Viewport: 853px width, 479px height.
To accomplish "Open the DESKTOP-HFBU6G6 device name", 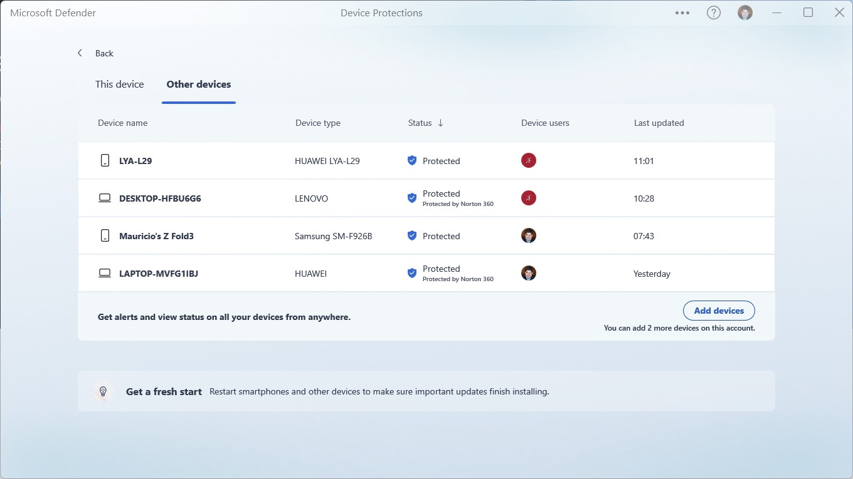I will pyautogui.click(x=160, y=198).
